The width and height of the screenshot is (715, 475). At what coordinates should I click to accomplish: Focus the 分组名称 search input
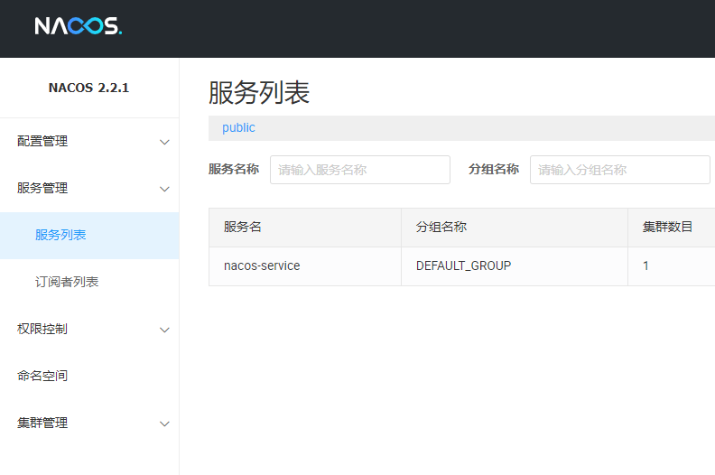click(x=619, y=170)
